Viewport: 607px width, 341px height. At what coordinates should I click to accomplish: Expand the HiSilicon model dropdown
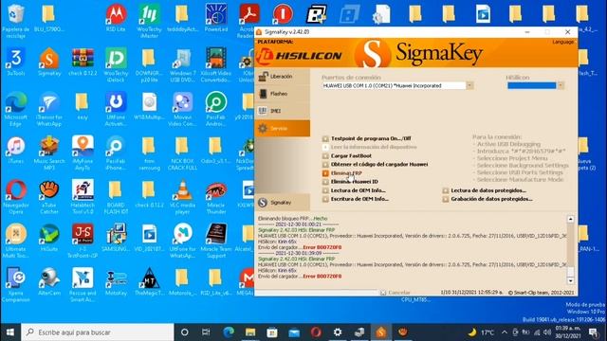[561, 85]
